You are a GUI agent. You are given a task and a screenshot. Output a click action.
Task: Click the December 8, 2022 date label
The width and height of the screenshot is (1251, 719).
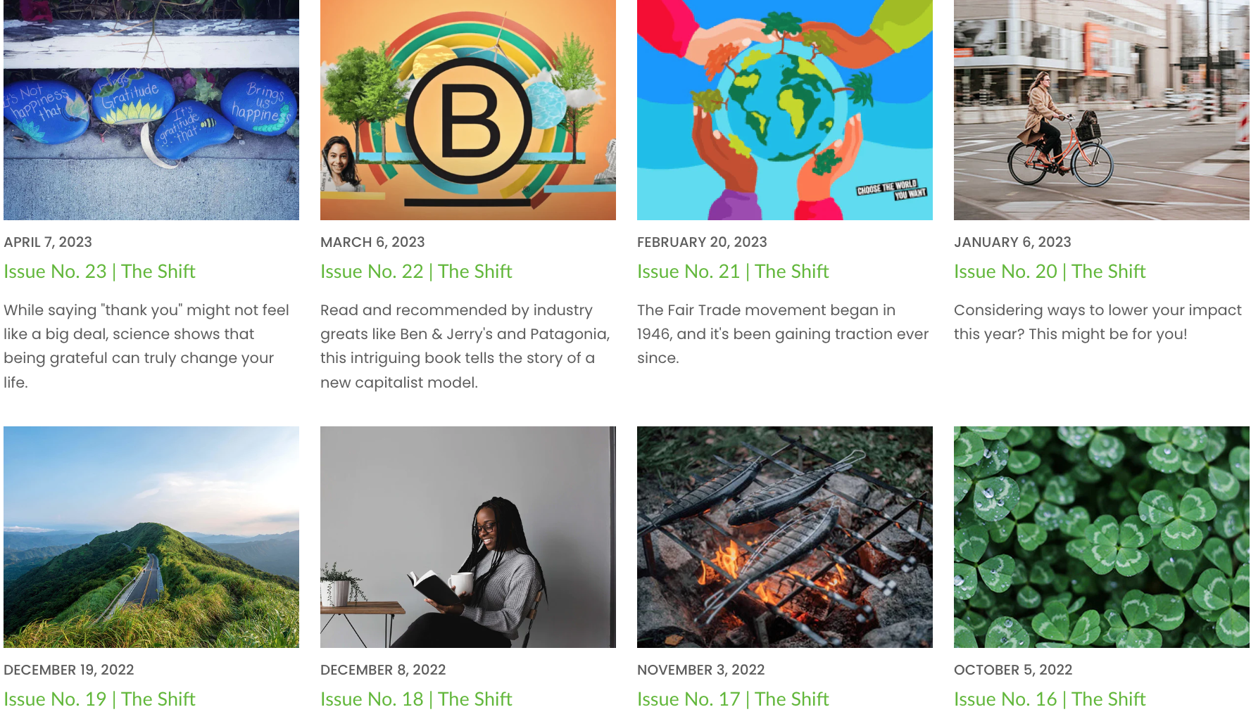[x=383, y=670]
